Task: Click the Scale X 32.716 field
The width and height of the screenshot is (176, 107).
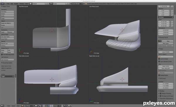Action: tap(164, 22)
